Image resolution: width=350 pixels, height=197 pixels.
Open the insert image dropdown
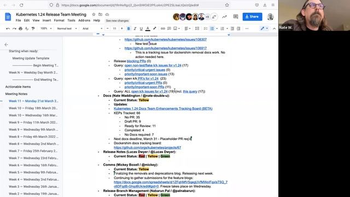pyautogui.click(x=177, y=28)
